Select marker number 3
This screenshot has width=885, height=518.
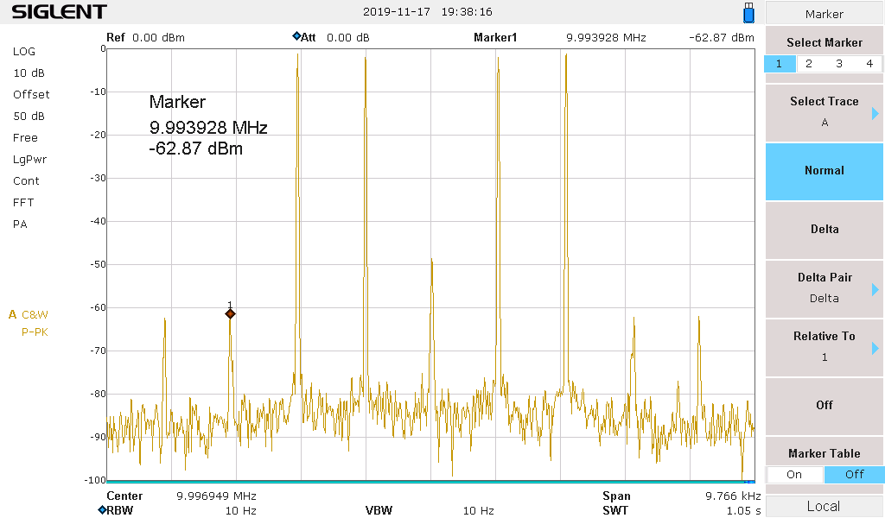click(839, 64)
